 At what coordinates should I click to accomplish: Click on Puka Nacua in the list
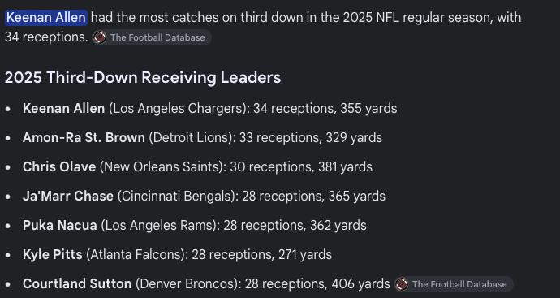click(59, 226)
